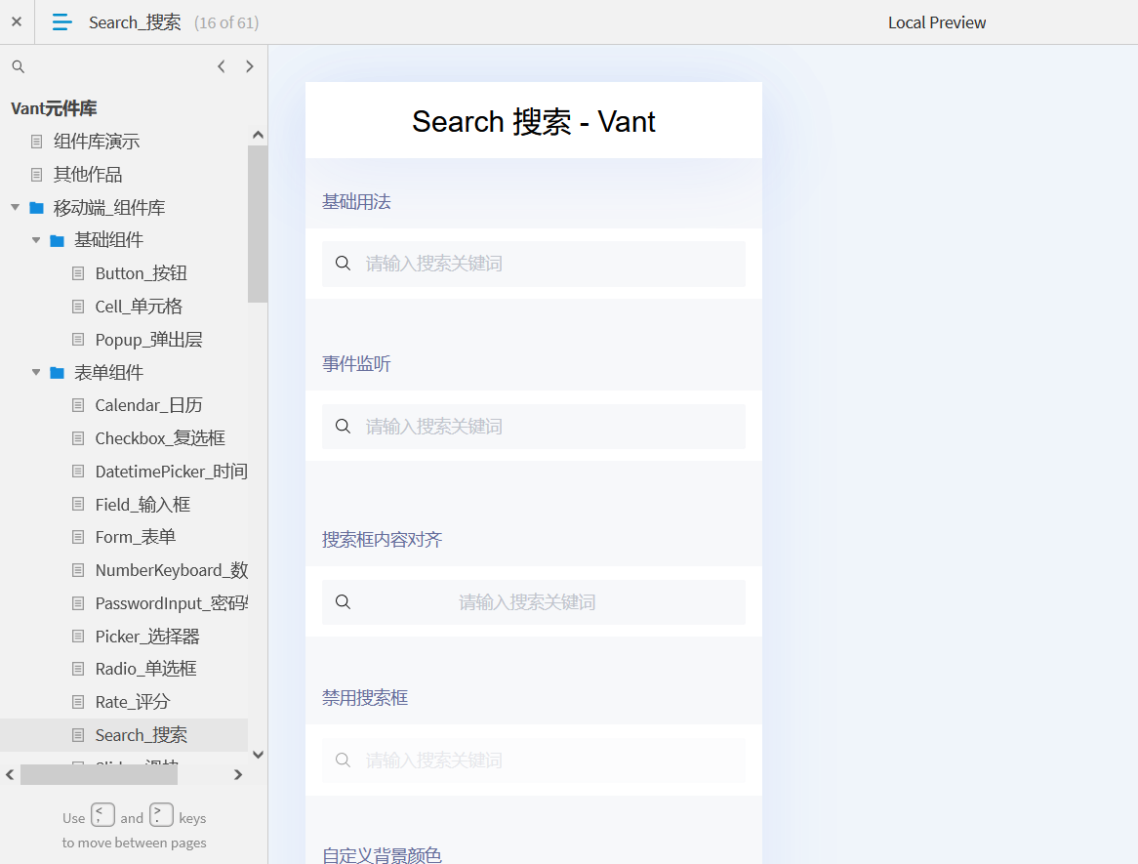Open the Button_按钮 page
Image resolution: width=1138 pixels, height=864 pixels.
(x=142, y=273)
